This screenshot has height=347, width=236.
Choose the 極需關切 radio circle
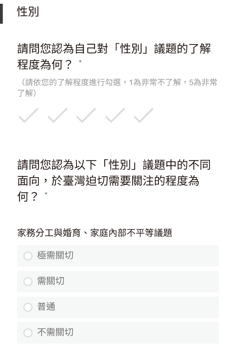[28, 256]
